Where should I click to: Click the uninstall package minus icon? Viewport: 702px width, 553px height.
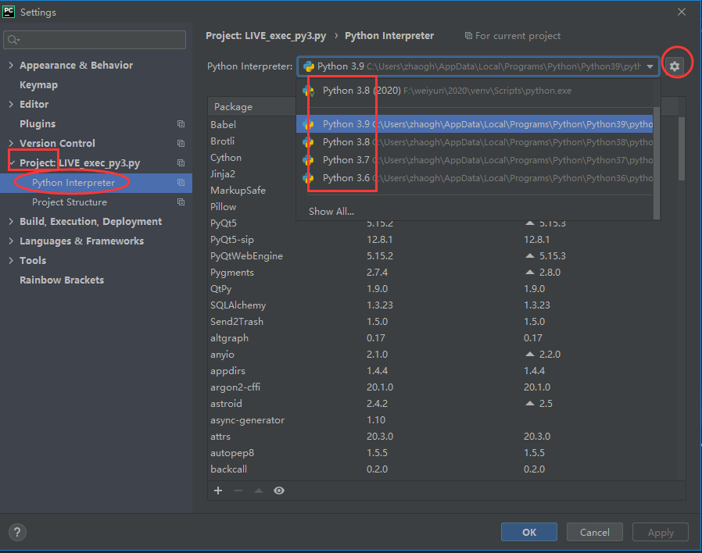(238, 491)
